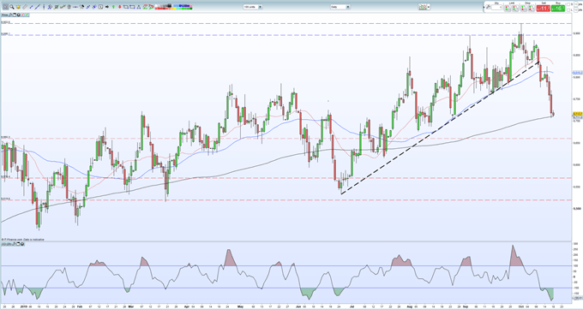This screenshot has width=583, height=309.
Task: Pick a color from the drawing palette
Action: click(174, 7)
